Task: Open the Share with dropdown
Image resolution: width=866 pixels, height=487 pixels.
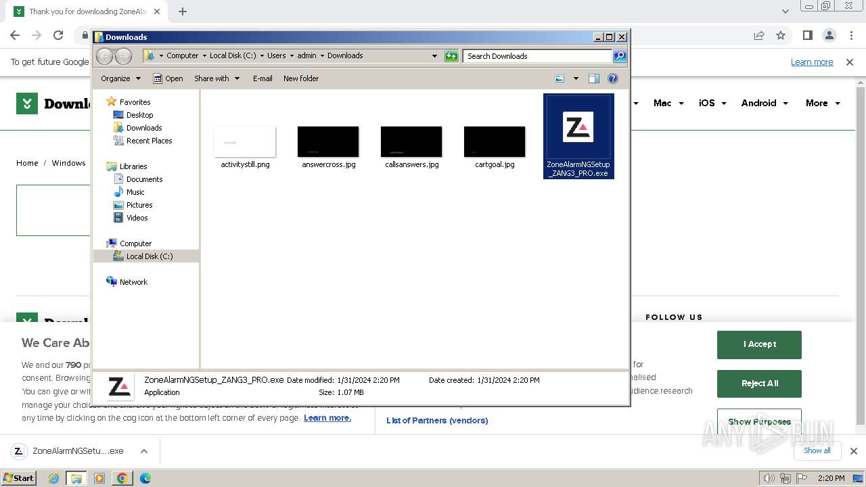Action: [x=216, y=78]
